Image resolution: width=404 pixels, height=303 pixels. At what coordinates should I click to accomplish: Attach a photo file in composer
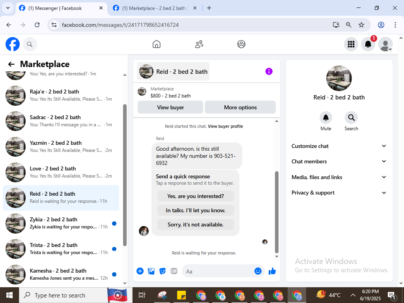[x=151, y=271]
